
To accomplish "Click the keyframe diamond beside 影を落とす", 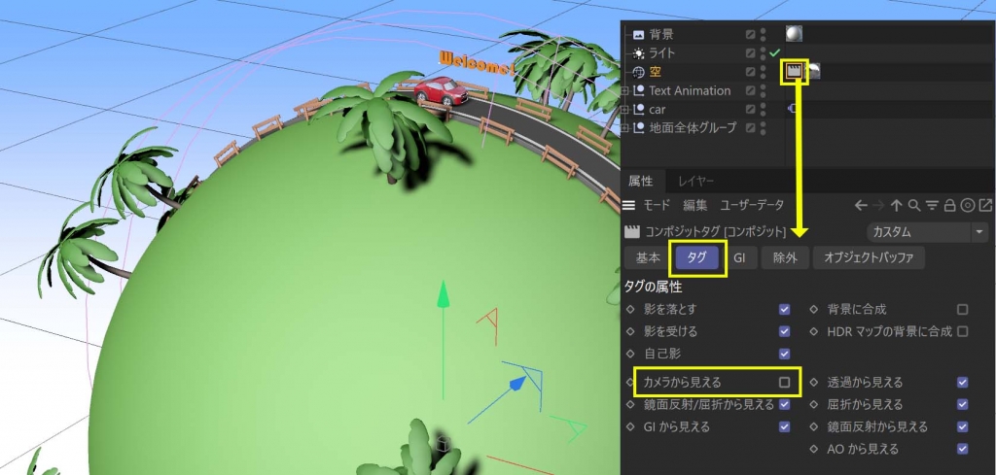I will click(630, 310).
